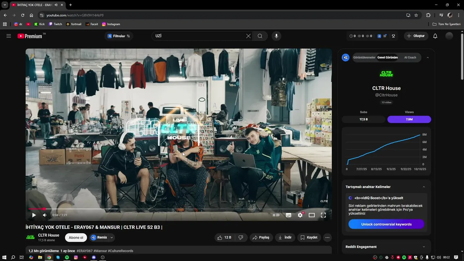The width and height of the screenshot is (464, 261).
Task: Open Discord from taskbar
Action: point(94,257)
